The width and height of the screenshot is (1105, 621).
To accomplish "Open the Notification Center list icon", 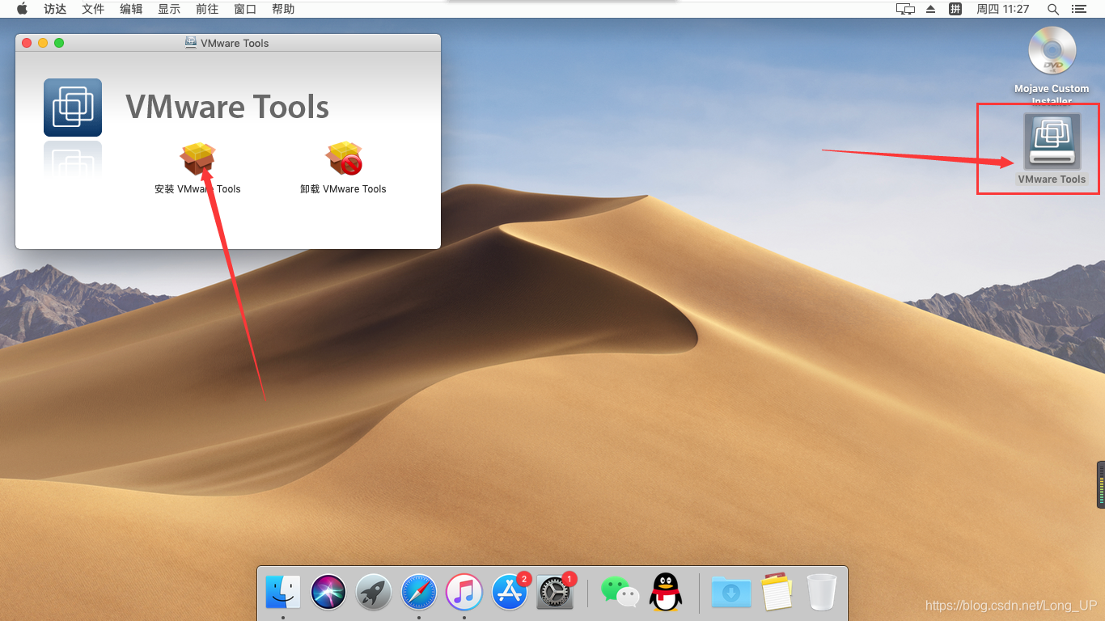I will pyautogui.click(x=1078, y=9).
